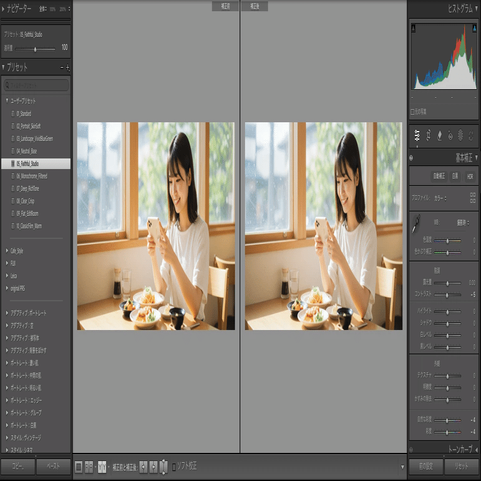Expand the スタイル：ヴィンテージ group

pyautogui.click(x=7, y=438)
